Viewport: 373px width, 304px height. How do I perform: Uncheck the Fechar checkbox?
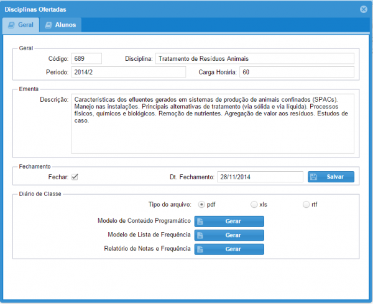(x=75, y=177)
